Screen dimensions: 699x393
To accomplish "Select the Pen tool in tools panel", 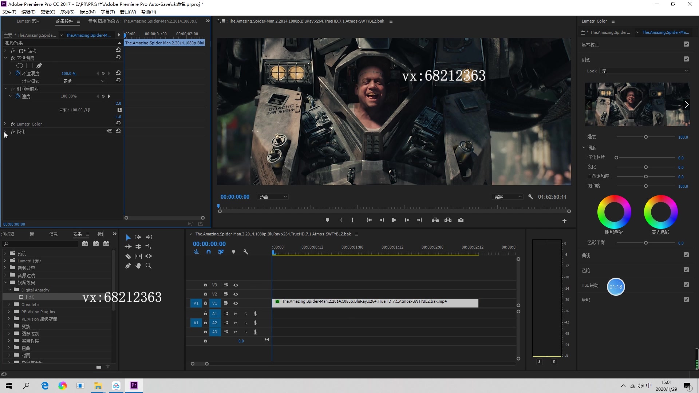I will click(x=128, y=266).
